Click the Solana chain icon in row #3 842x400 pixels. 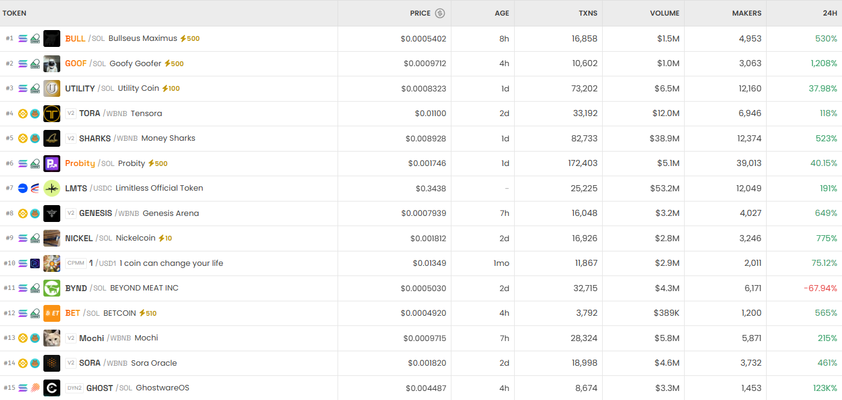coord(23,88)
